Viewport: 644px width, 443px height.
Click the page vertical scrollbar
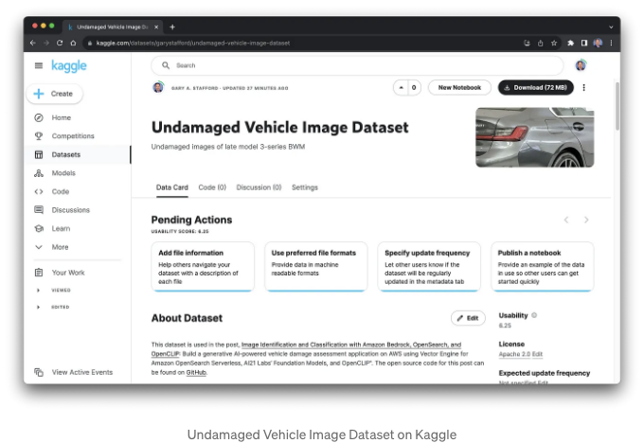pos(617,106)
